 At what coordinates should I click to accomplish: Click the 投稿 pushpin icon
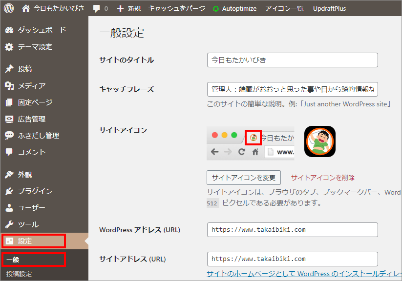tap(9, 69)
